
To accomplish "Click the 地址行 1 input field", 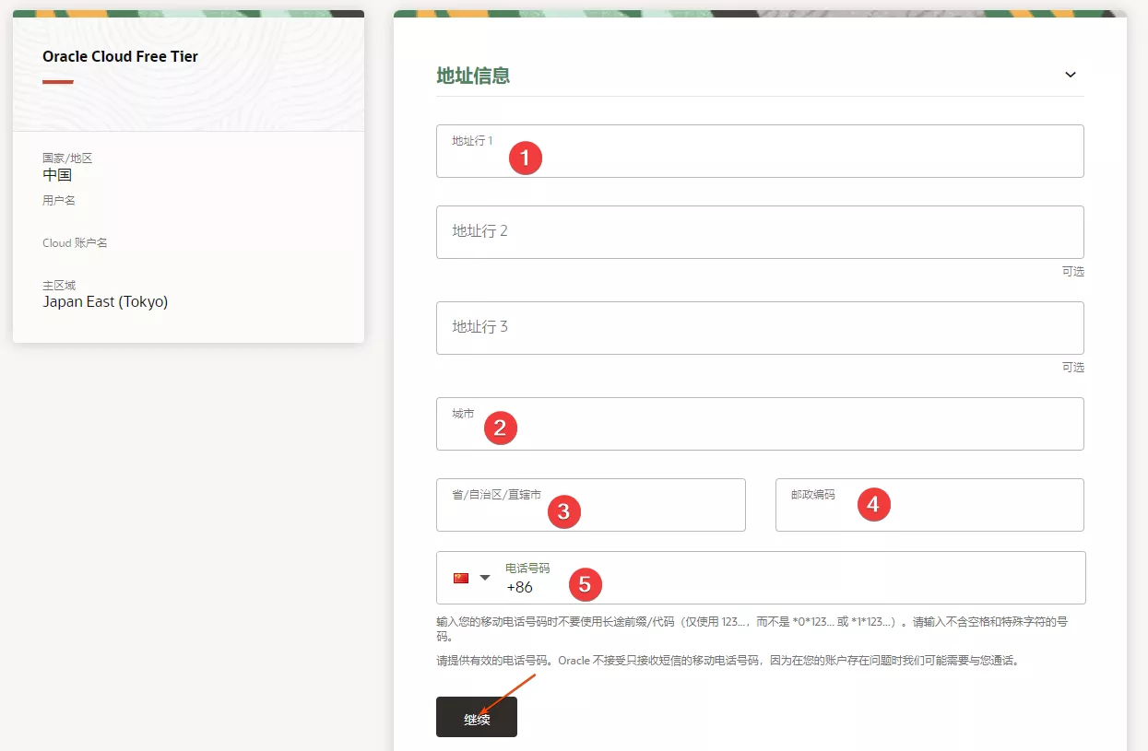I will tap(760, 151).
